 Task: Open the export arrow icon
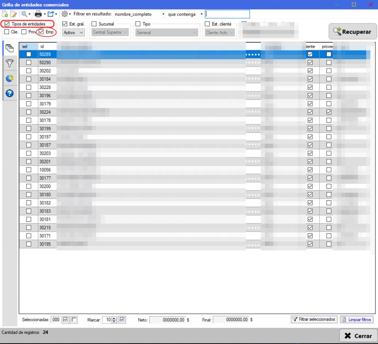click(51, 14)
